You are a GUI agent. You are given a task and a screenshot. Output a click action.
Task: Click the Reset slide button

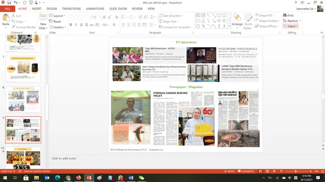pos(55,21)
